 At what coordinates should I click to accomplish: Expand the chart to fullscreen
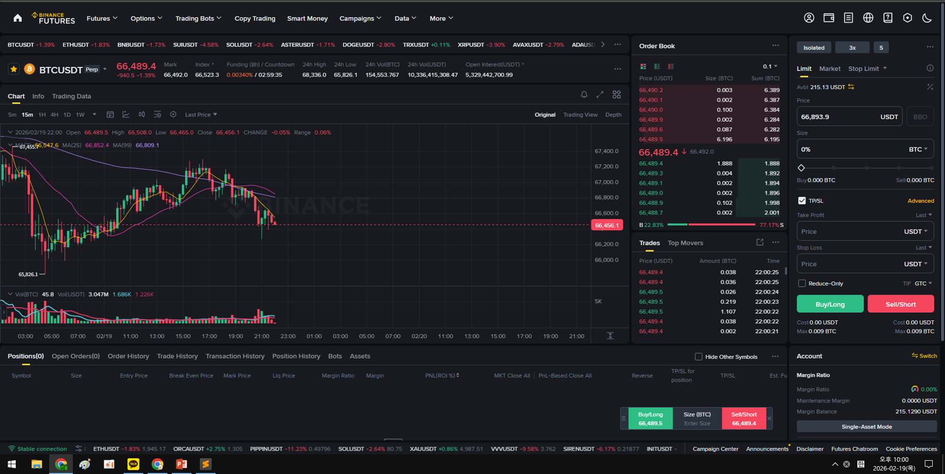coord(600,95)
